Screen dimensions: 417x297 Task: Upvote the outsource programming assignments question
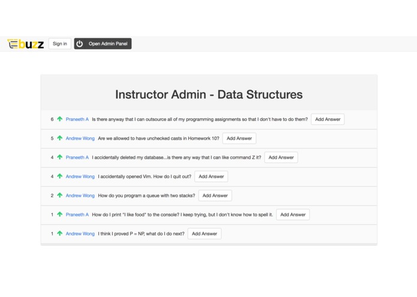tap(60, 119)
